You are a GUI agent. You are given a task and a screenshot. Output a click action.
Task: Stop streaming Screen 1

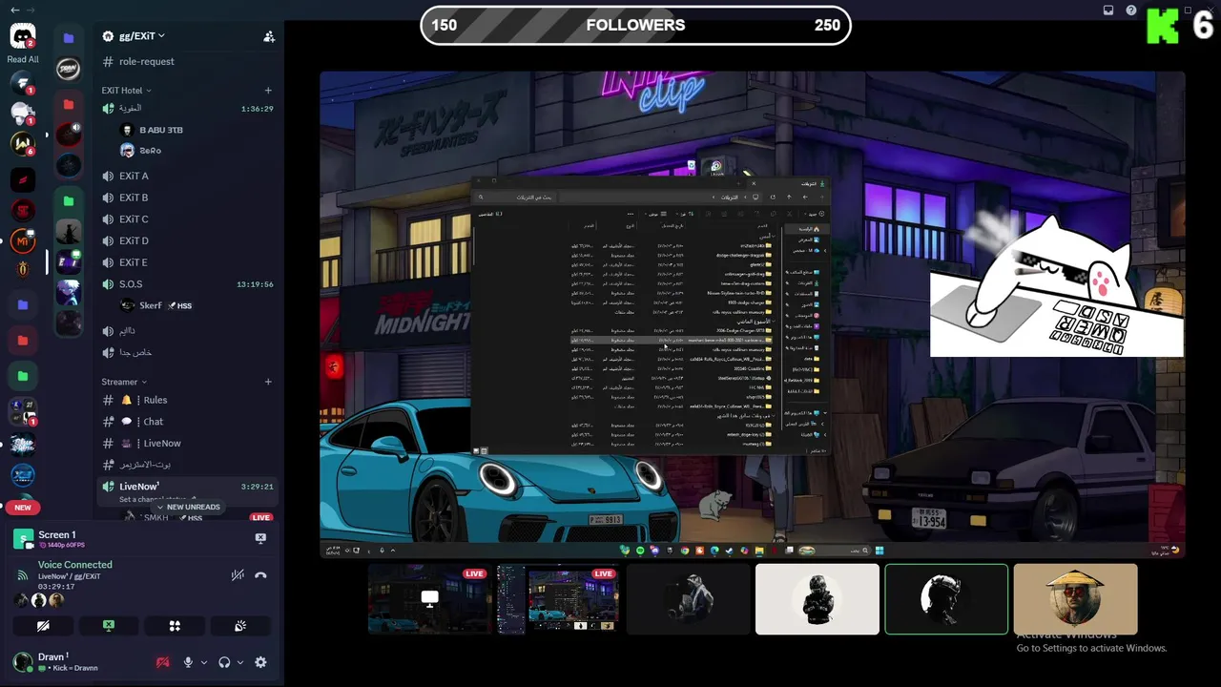coord(260,538)
